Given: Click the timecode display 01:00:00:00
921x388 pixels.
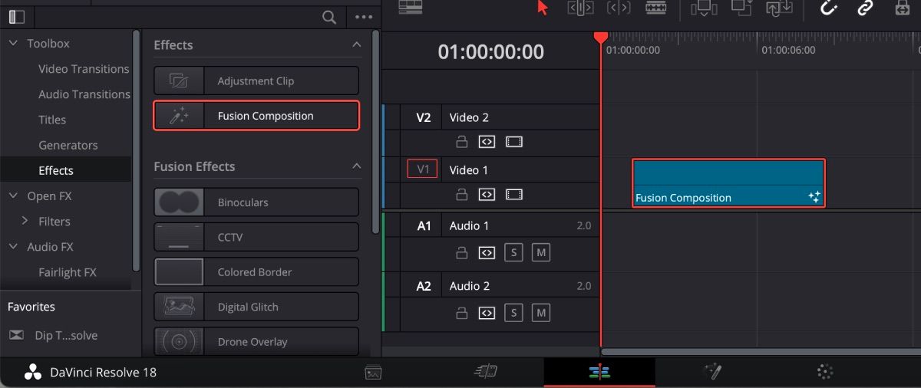Looking at the screenshot, I should [x=490, y=52].
